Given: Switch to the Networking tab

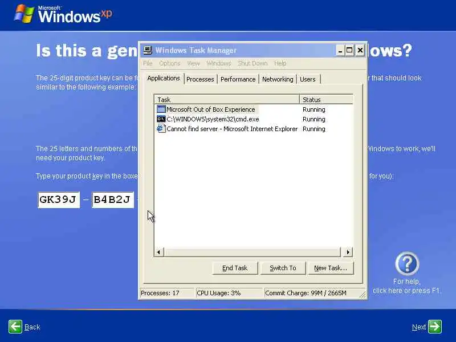Looking at the screenshot, I should click(x=278, y=79).
